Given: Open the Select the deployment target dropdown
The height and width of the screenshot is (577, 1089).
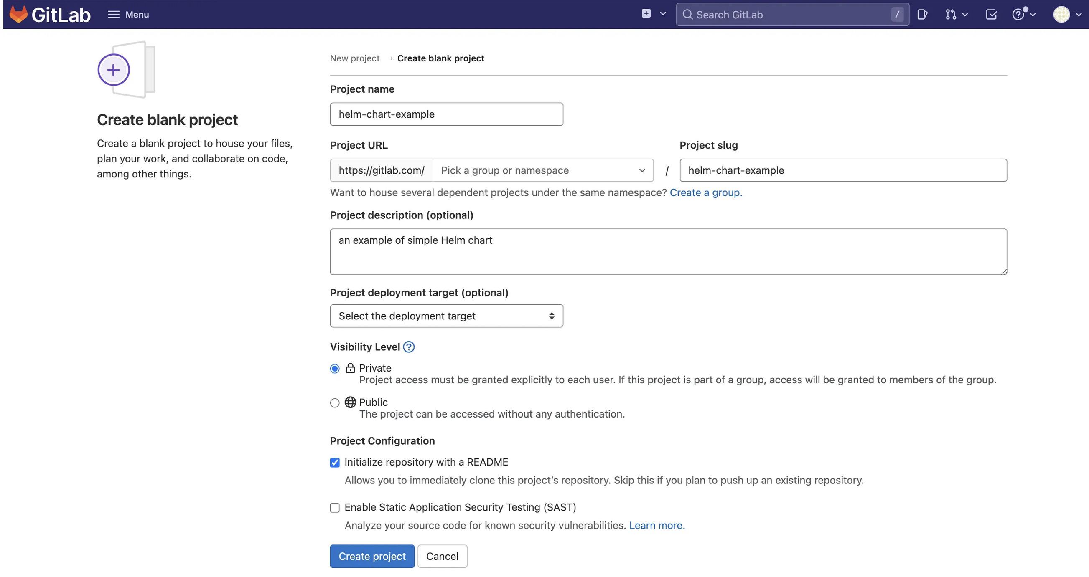Looking at the screenshot, I should 446,316.
